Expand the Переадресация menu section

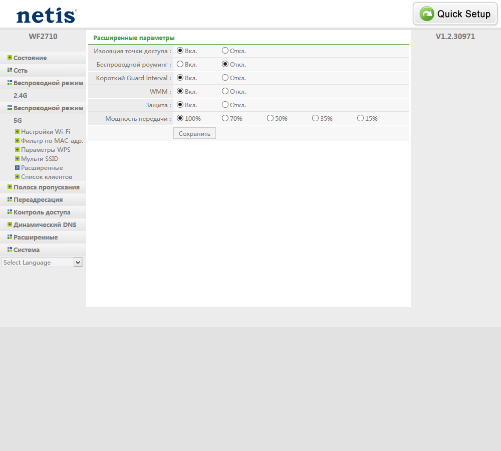tap(38, 199)
